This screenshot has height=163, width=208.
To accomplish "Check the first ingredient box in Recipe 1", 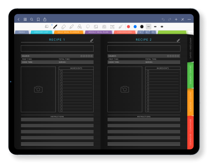I will [x=61, y=71].
